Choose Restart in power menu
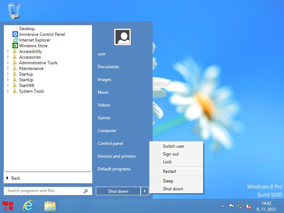The width and height of the screenshot is (284, 213). 170,171
